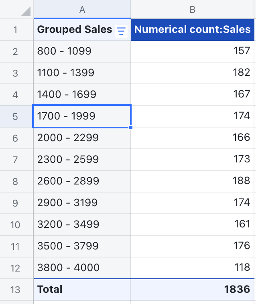Select row 1 header

point(15,30)
